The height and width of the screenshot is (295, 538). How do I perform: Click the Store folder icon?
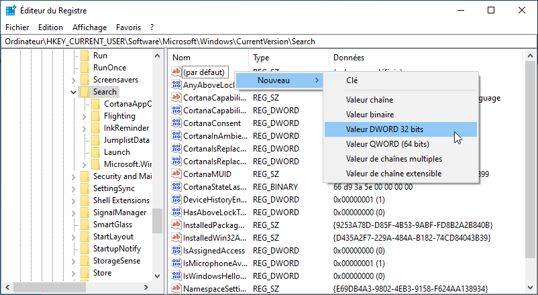pos(85,273)
